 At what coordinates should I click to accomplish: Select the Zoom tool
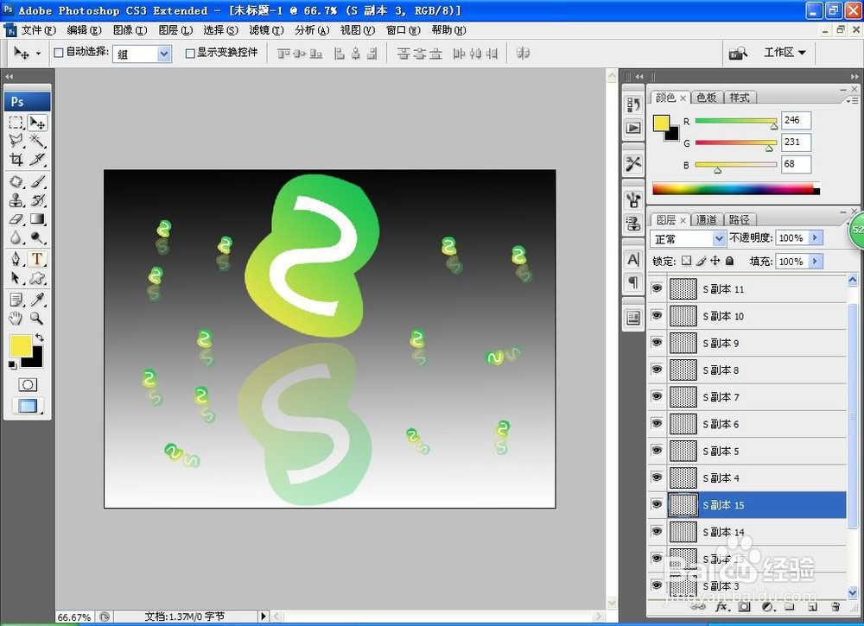click(x=37, y=319)
